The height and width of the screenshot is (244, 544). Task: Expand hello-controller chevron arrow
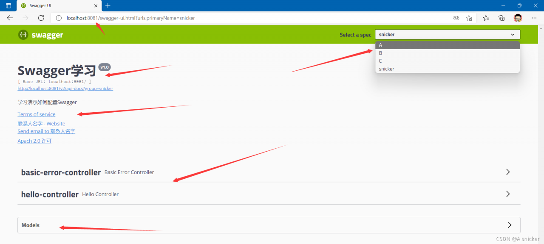tap(508, 194)
